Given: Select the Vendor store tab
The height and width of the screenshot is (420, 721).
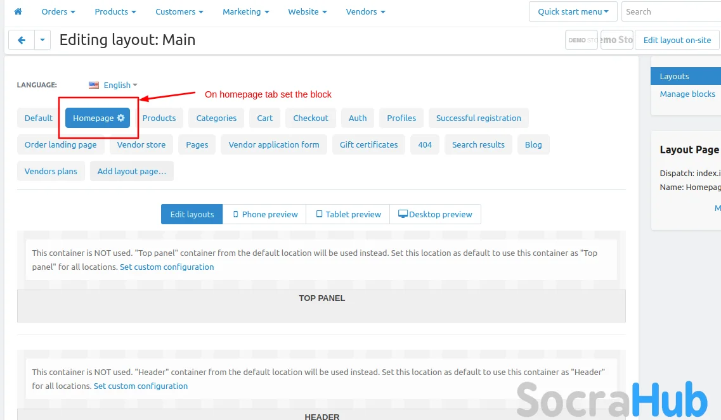Looking at the screenshot, I should (141, 144).
